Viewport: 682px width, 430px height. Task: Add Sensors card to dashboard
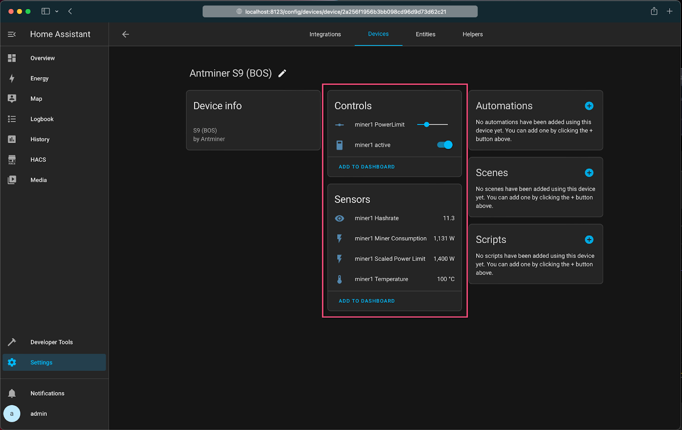point(367,301)
